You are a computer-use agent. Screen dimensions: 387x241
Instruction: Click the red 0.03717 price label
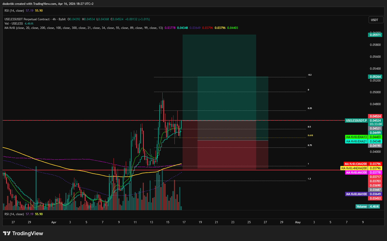(x=374, y=177)
